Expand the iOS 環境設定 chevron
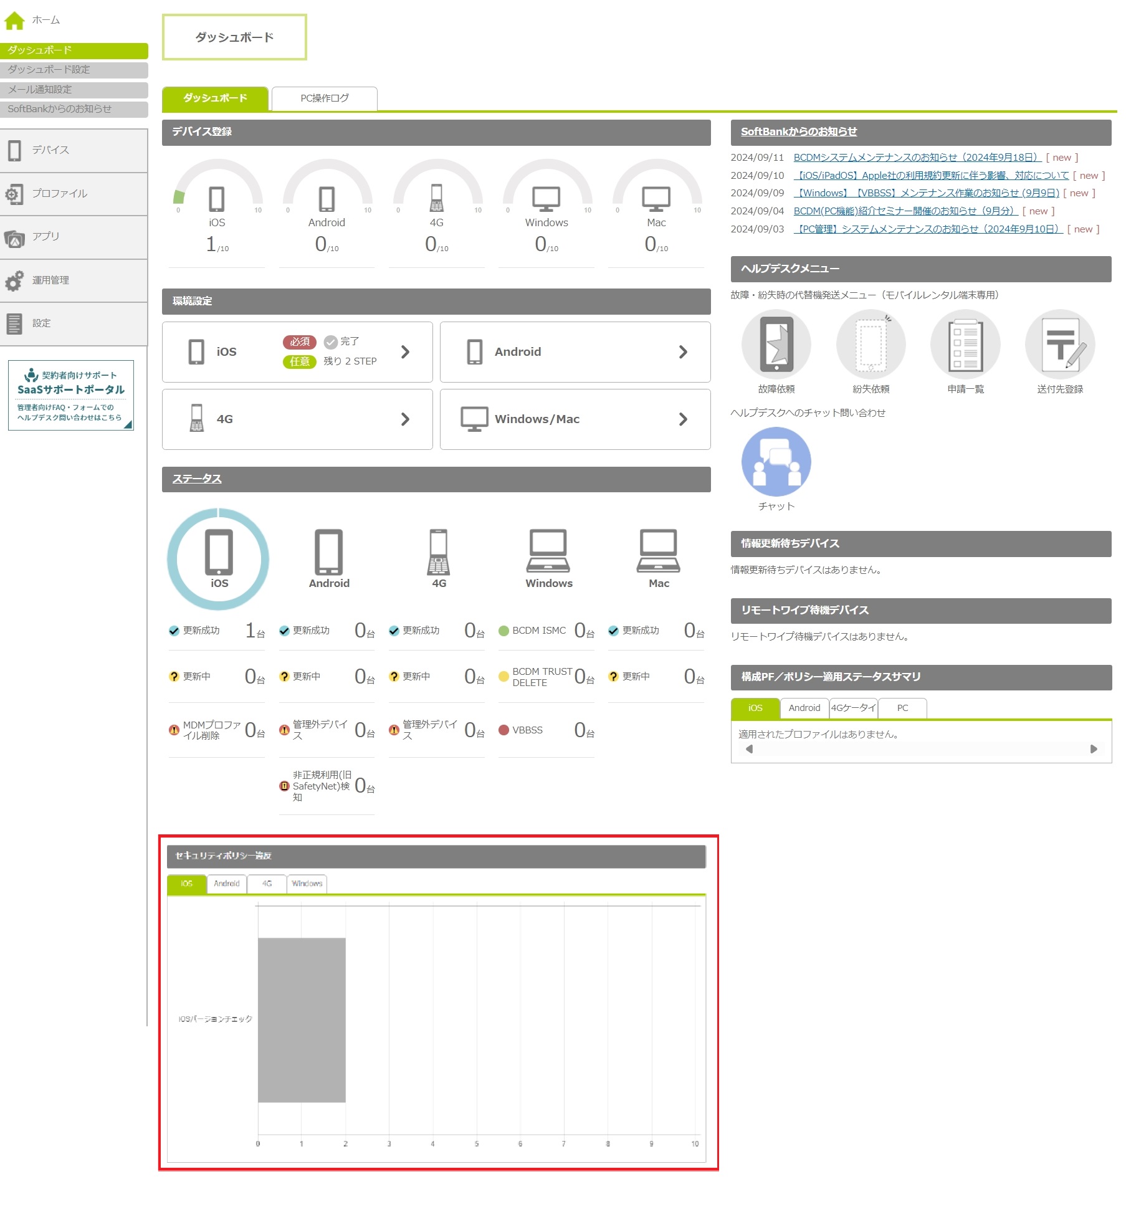Image resolution: width=1126 pixels, height=1207 pixels. point(405,352)
